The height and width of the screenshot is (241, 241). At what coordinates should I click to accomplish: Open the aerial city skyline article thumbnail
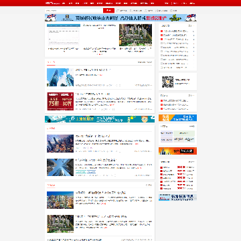60,143
